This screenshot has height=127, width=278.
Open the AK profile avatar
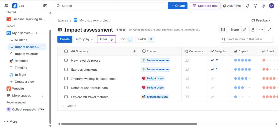pos(271,6)
